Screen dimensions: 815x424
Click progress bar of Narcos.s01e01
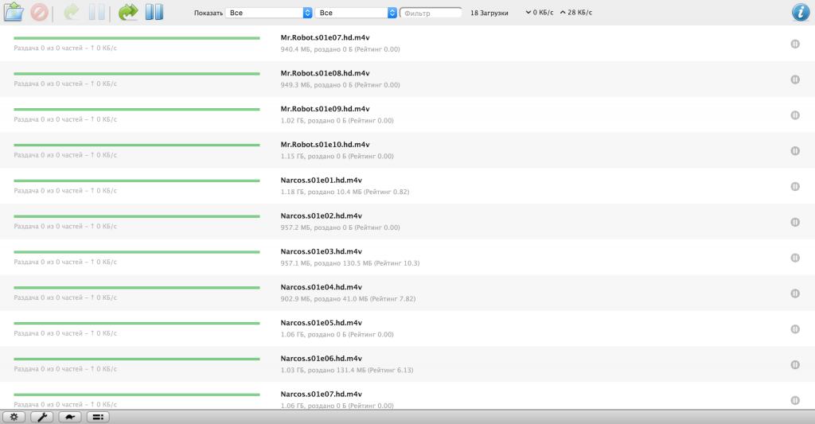(137, 181)
